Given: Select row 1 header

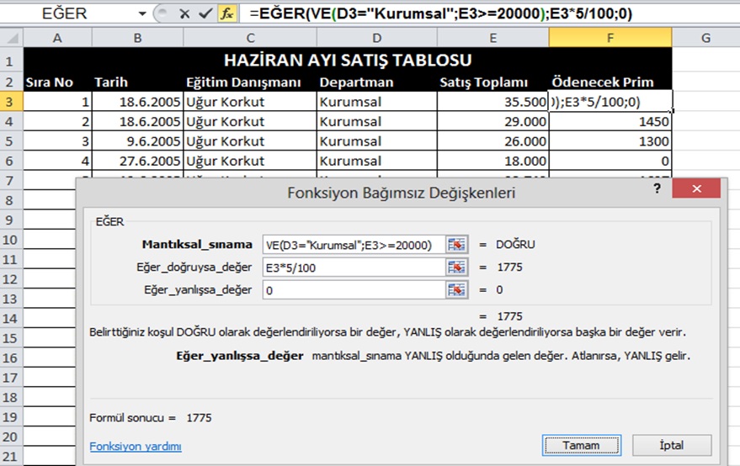Looking at the screenshot, I should (x=11, y=61).
